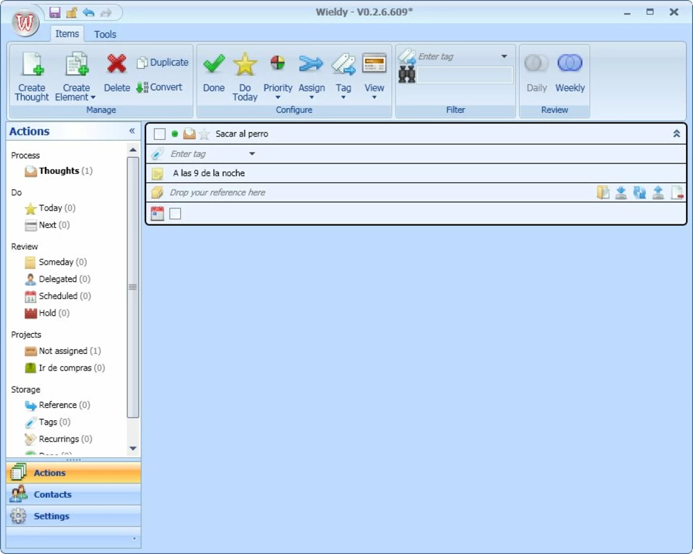
Task: Select Ir de compras (0) project
Action: 65,368
